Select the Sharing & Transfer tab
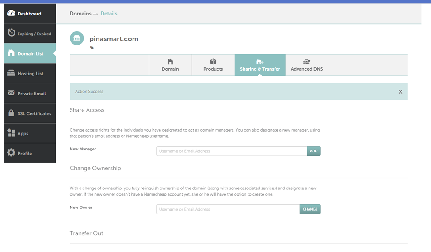Image resolution: width=431 pixels, height=252 pixels. click(x=260, y=65)
